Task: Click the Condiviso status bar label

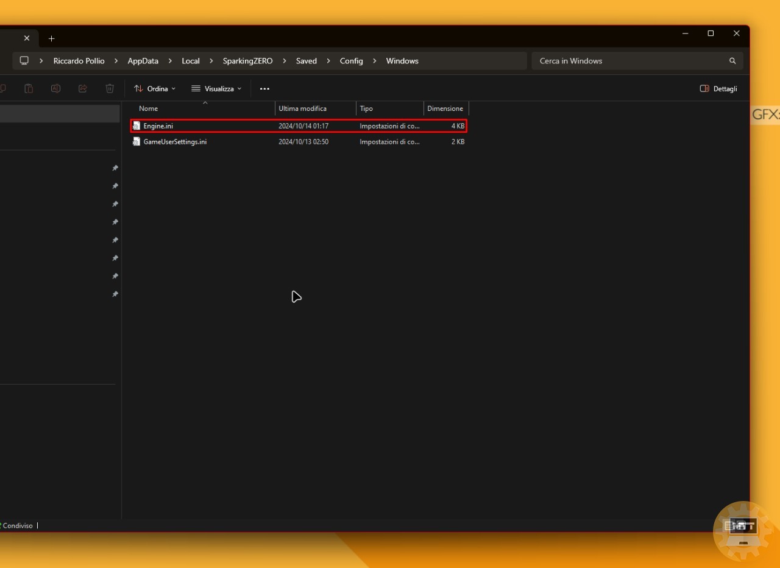Action: click(18, 525)
